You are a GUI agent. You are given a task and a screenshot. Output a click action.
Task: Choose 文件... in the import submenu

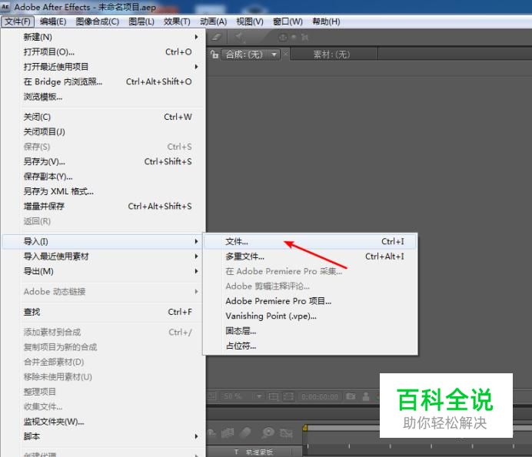click(x=310, y=242)
